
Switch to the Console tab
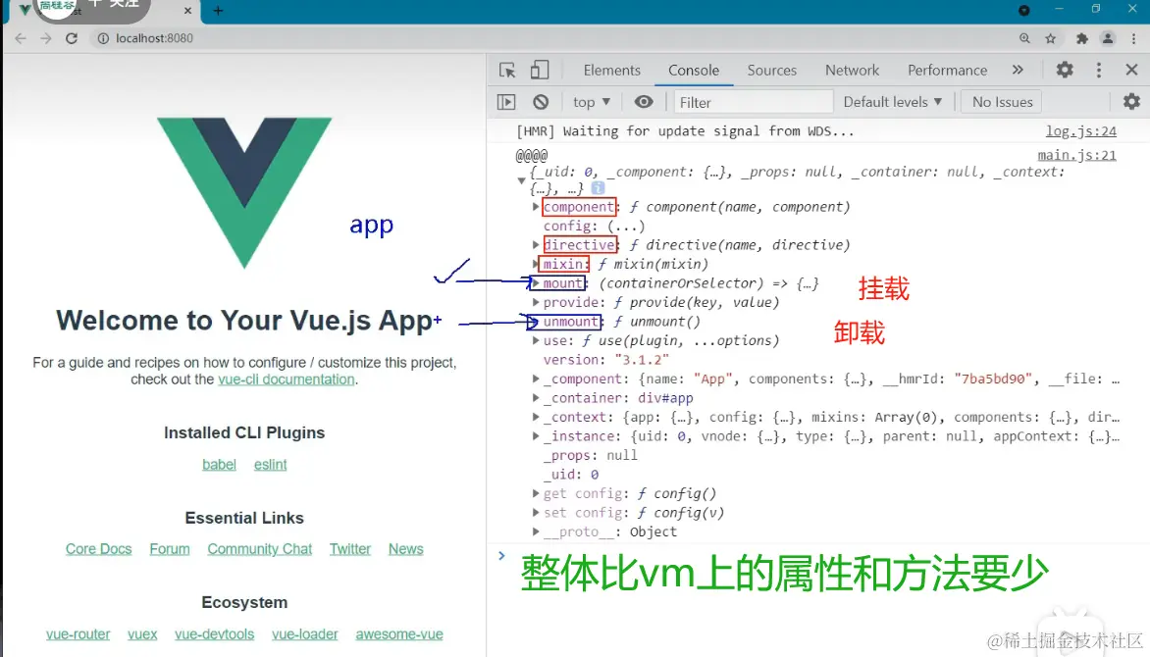[x=693, y=71]
